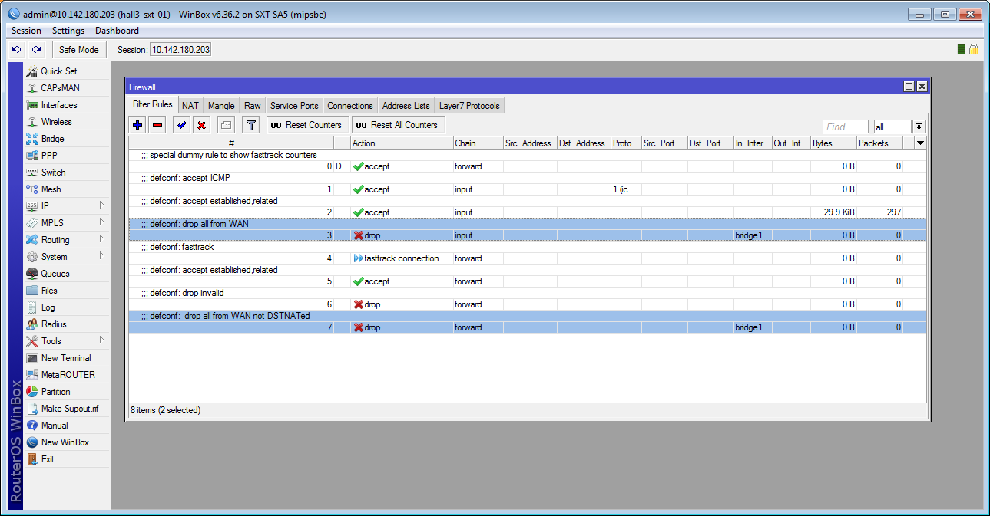Switch to the NAT tab
This screenshot has height=516, width=990.
(190, 104)
